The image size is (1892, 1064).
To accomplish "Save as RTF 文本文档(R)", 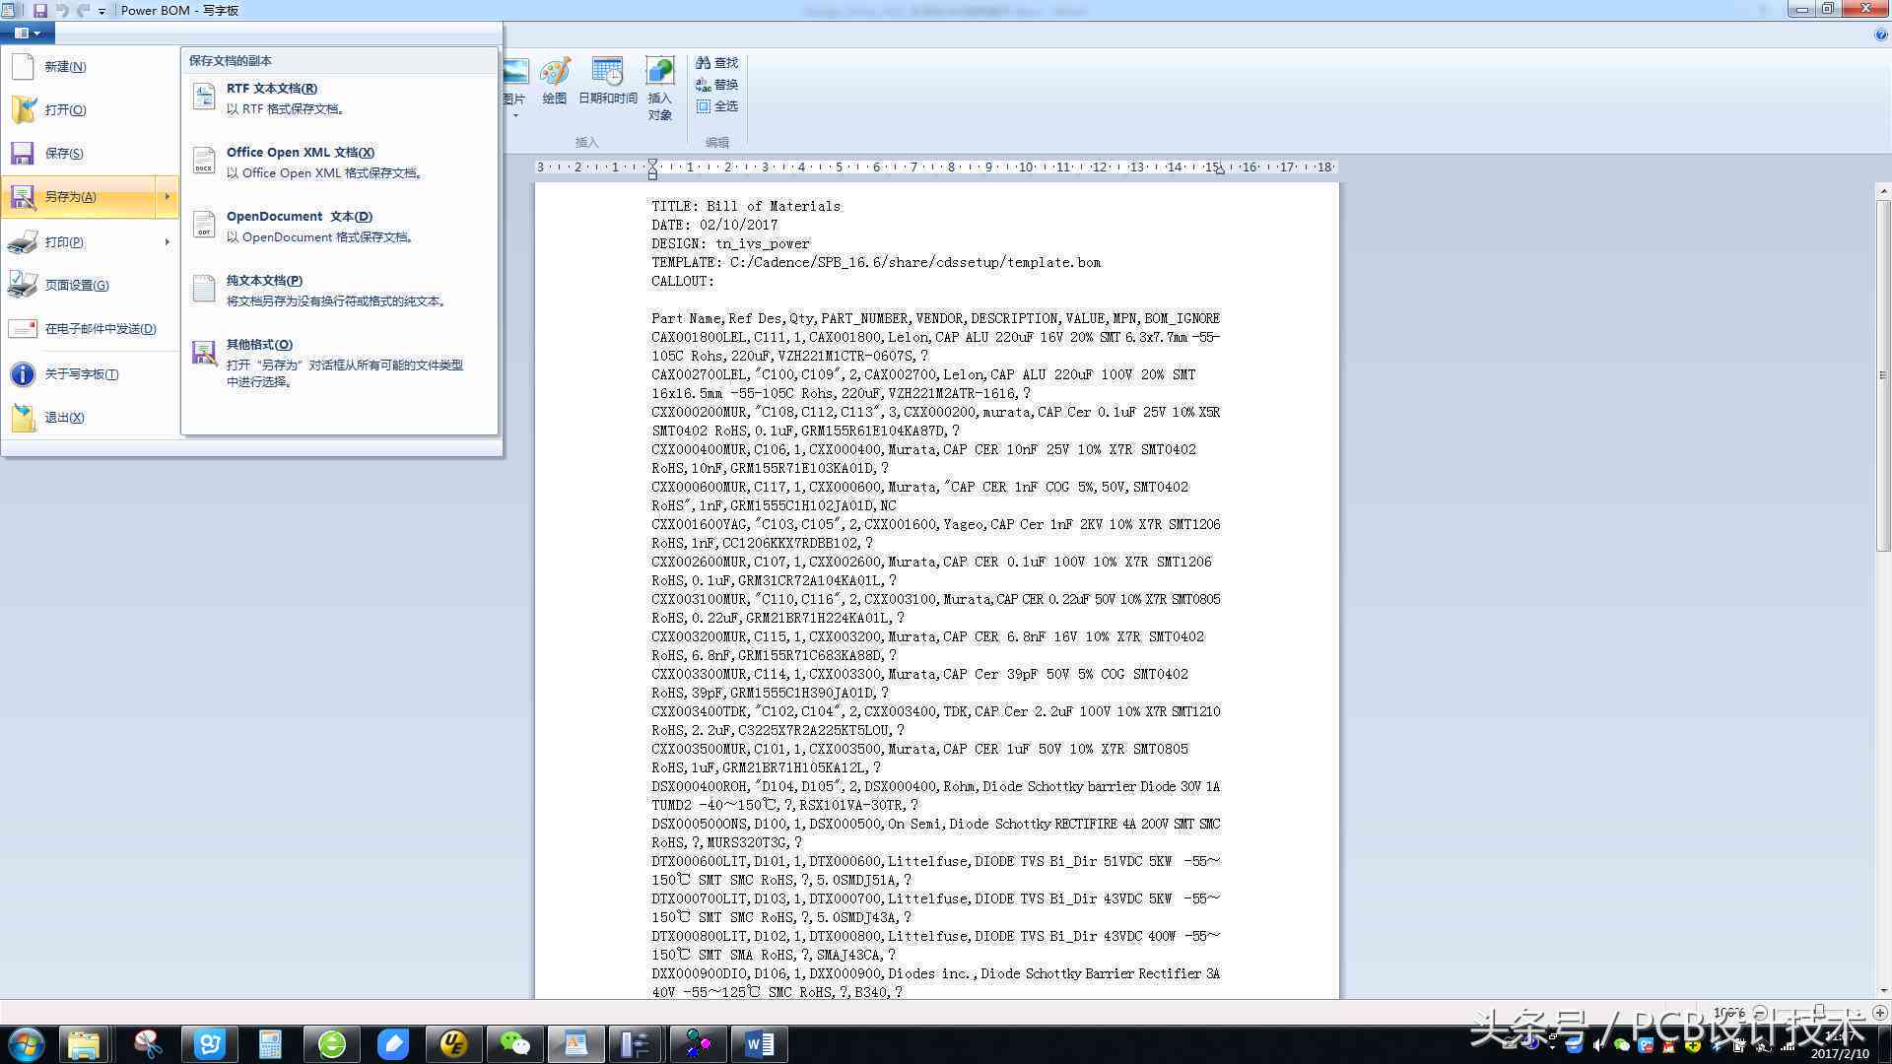I will 339,99.
